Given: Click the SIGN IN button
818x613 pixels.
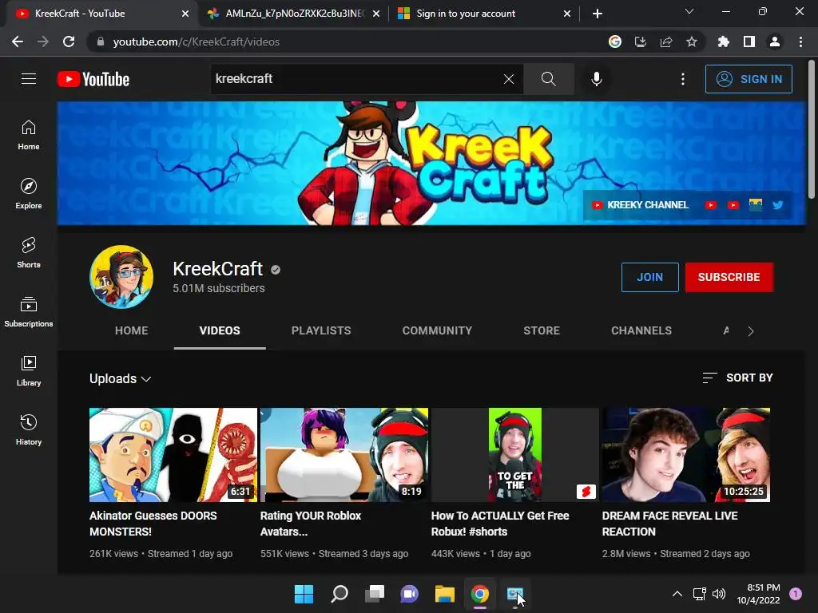Looking at the screenshot, I should coord(749,79).
